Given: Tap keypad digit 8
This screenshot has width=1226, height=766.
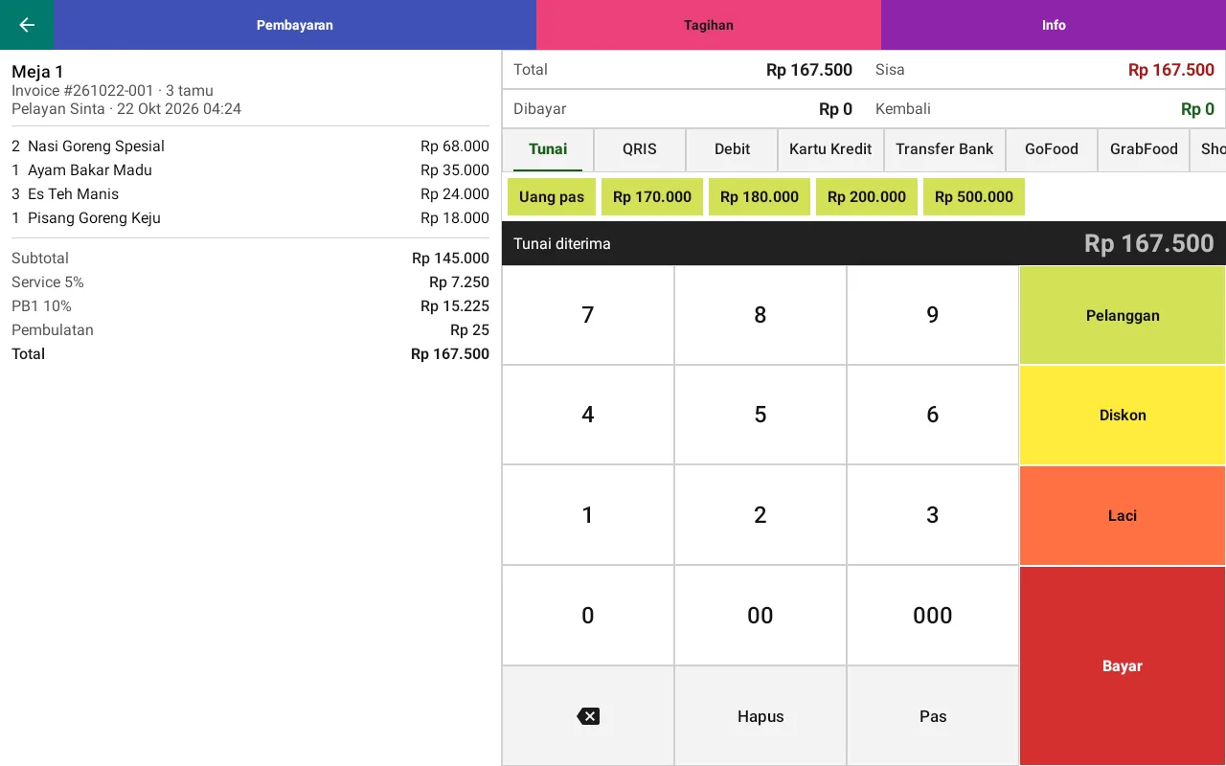Looking at the screenshot, I should coord(761,315).
